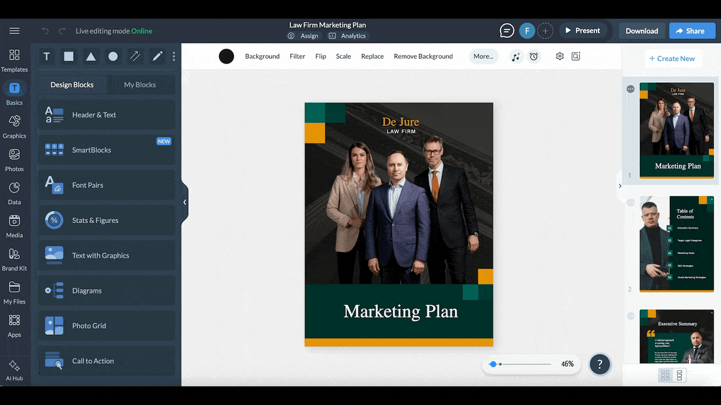
Task: Collapse the left design panel
Action: (184, 202)
